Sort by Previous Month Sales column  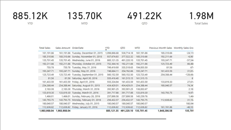(160, 48)
